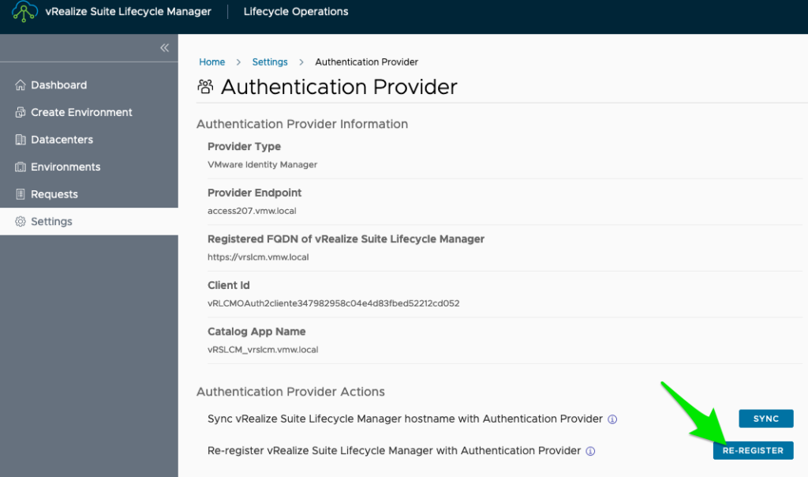
Task: Show info tooltip for Re-register action
Action: click(x=590, y=451)
